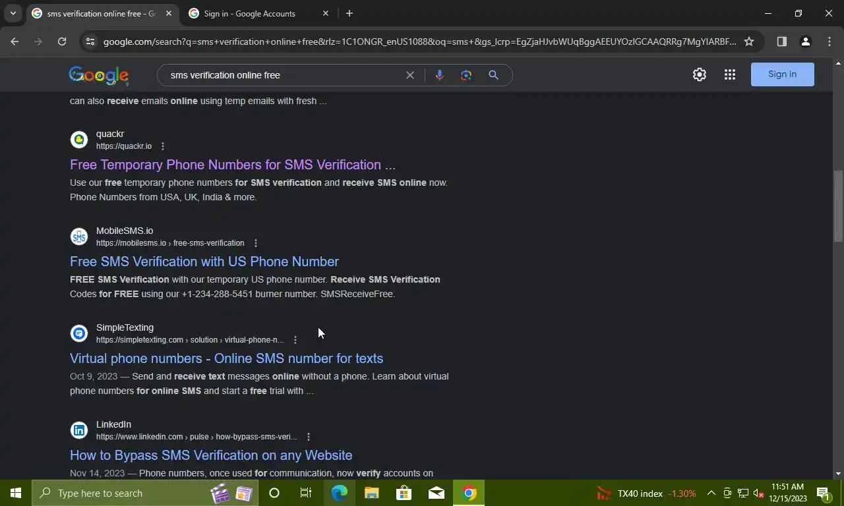
Task: Start voice search with microphone icon
Action: click(x=439, y=75)
